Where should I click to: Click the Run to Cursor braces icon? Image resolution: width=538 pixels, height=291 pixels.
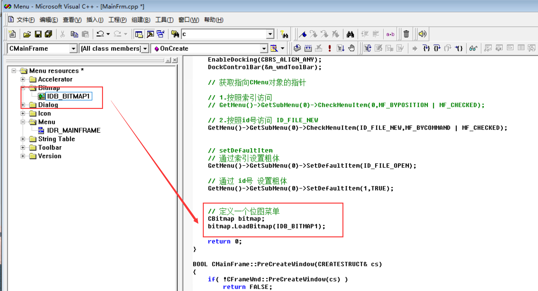click(458, 48)
